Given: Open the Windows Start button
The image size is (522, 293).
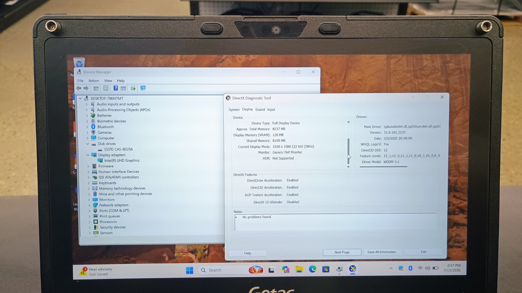Looking at the screenshot, I should [x=190, y=270].
